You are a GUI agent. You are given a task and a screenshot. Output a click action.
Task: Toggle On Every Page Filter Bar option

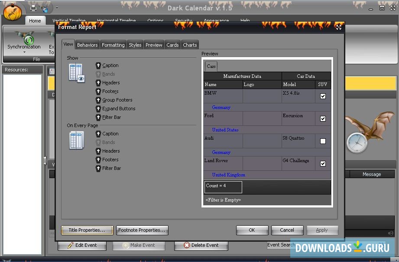point(108,168)
